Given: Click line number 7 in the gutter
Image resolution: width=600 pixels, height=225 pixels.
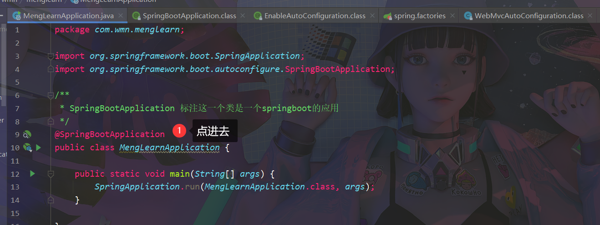Looking at the screenshot, I should 17,108.
